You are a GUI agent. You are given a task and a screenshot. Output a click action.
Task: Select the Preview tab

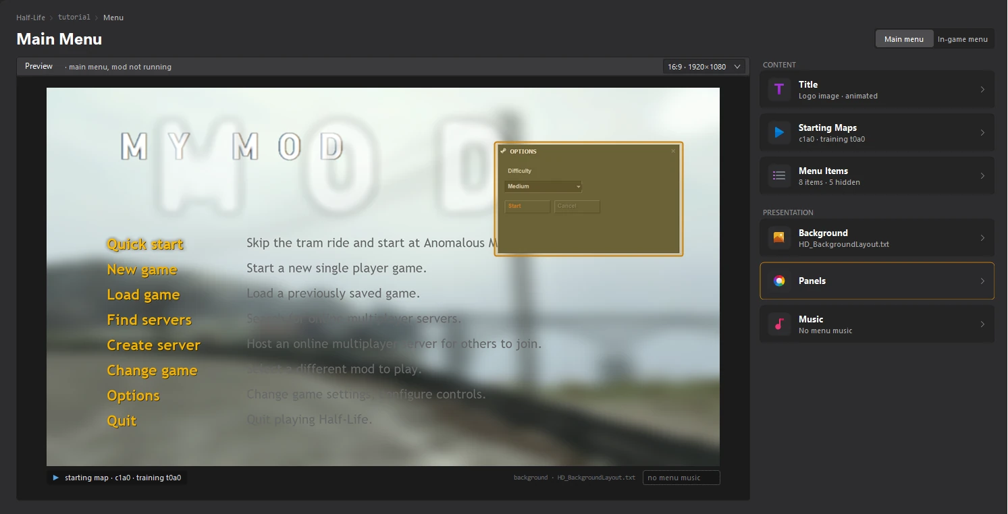pos(38,66)
